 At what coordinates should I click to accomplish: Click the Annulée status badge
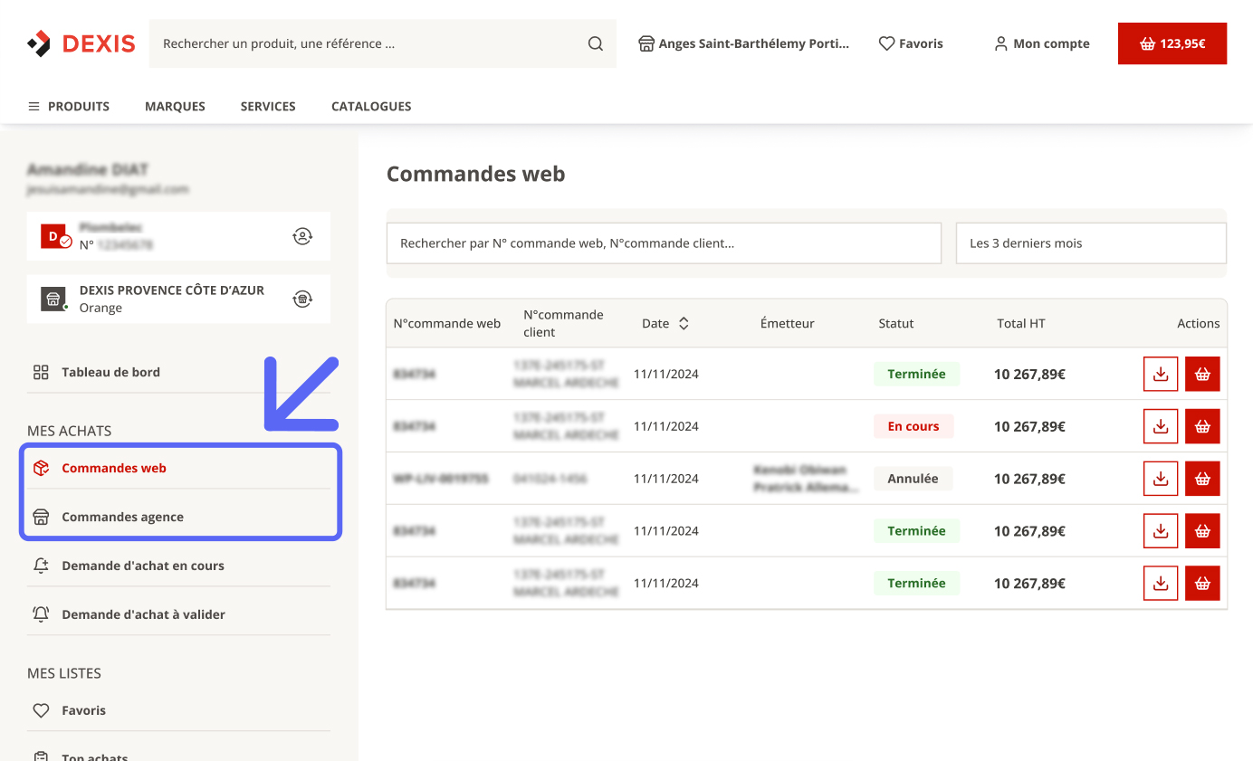(913, 479)
